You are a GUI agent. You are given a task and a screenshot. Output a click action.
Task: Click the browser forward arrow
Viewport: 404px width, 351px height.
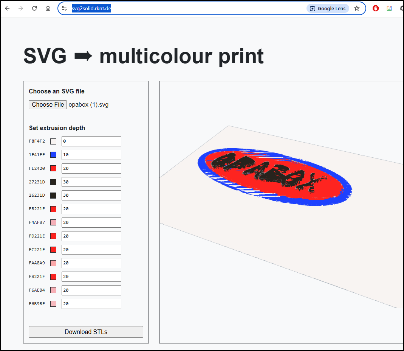pos(21,8)
